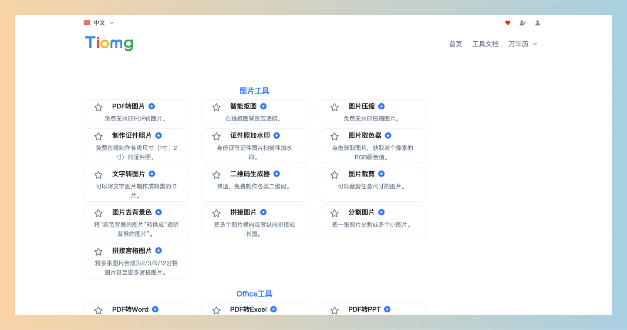Open the 二维码生成器 tool link

250,174
